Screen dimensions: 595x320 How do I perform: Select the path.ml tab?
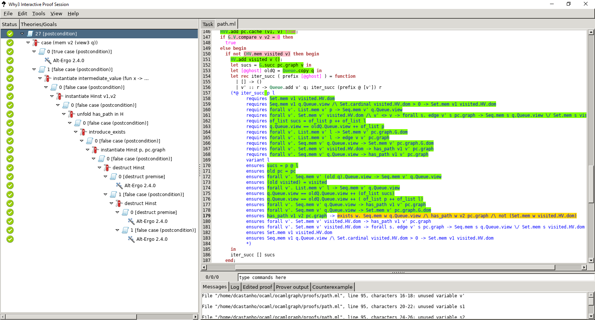click(226, 24)
